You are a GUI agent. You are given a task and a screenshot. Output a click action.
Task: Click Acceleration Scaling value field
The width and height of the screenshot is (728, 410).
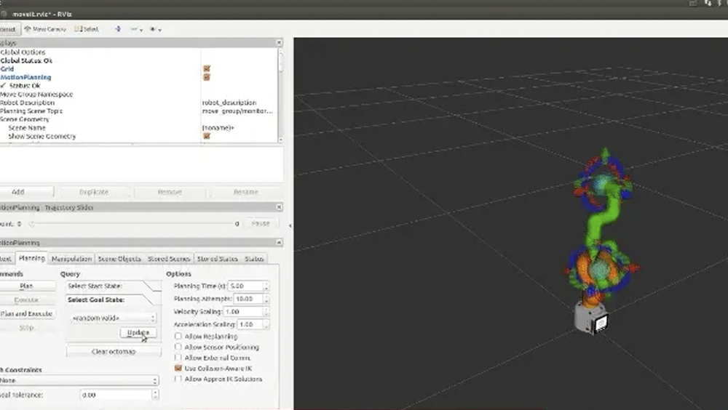(250, 324)
